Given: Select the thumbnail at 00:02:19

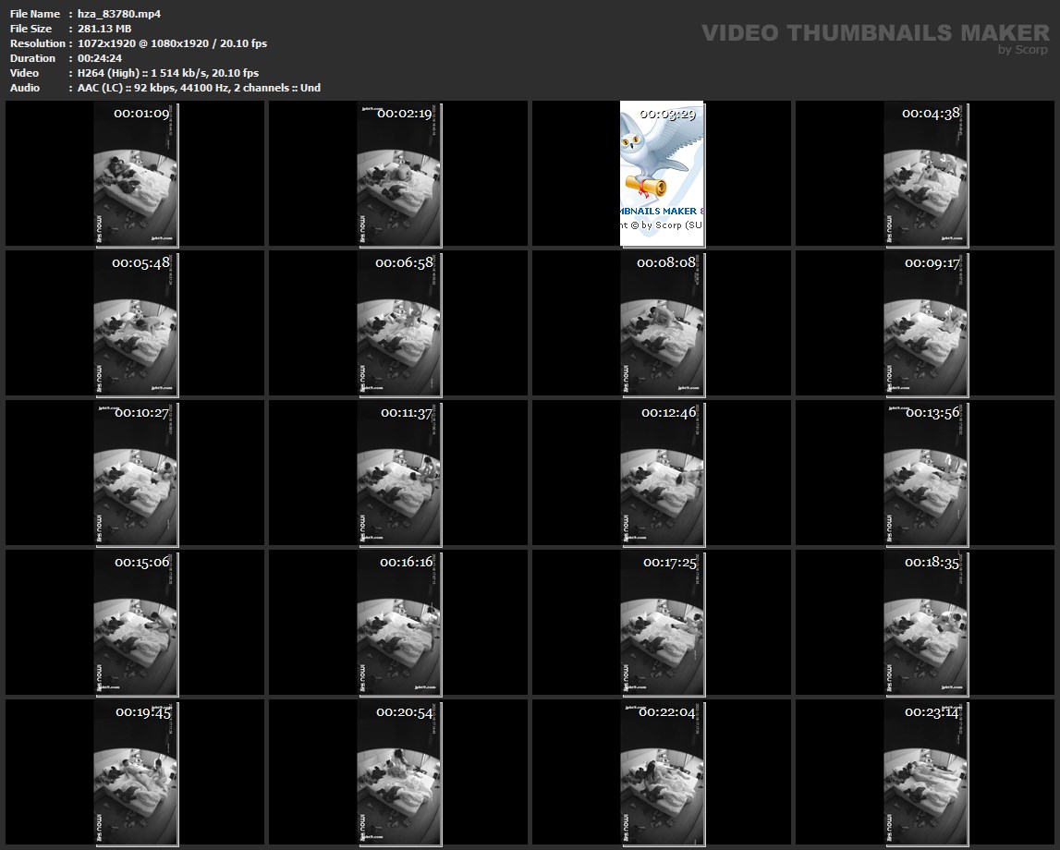Looking at the screenshot, I should tap(399, 174).
